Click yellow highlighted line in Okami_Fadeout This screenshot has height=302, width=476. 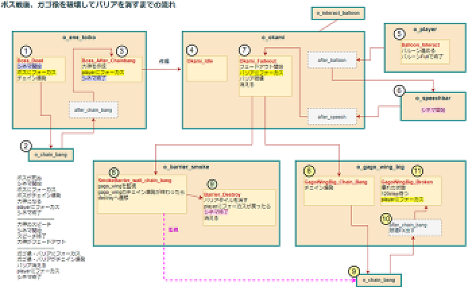tap(262, 73)
